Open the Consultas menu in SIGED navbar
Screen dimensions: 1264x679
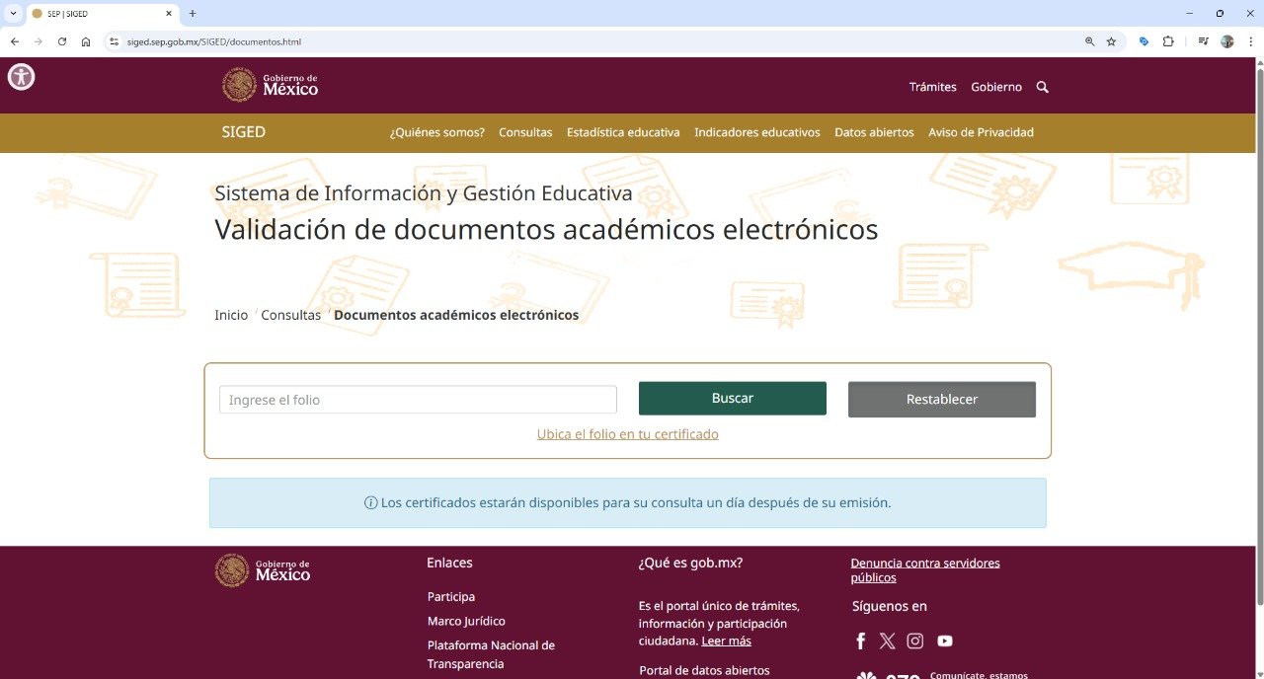click(x=525, y=132)
